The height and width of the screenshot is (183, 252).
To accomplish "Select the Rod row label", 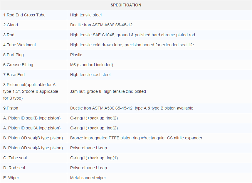I will tap(9, 35).
